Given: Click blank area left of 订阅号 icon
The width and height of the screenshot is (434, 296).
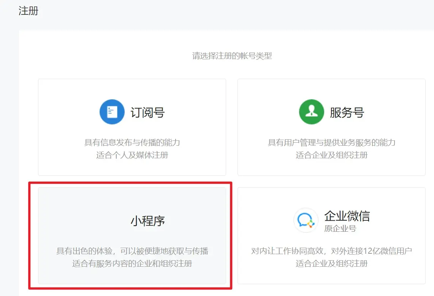Looking at the screenshot, I should [x=68, y=112].
